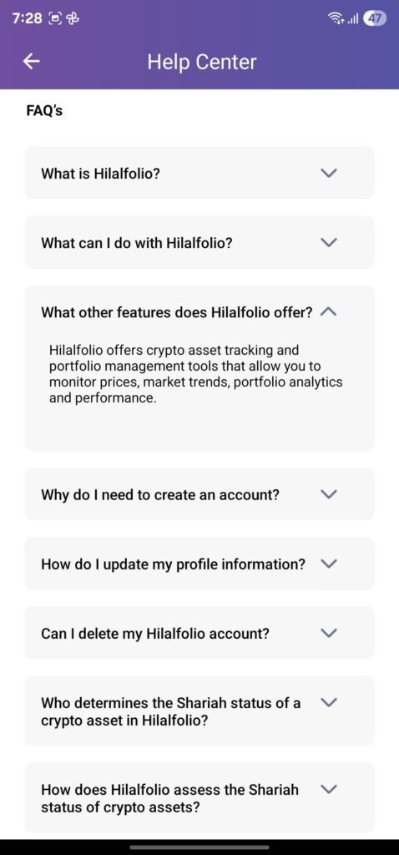Viewport: 399px width, 855px height.
Task: Expand 'Why do I need to create an account?' chevron
Action: pos(329,494)
